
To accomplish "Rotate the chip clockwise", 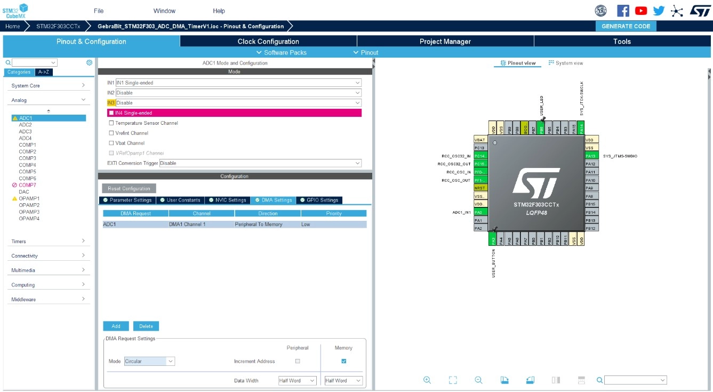I will pyautogui.click(x=504, y=380).
